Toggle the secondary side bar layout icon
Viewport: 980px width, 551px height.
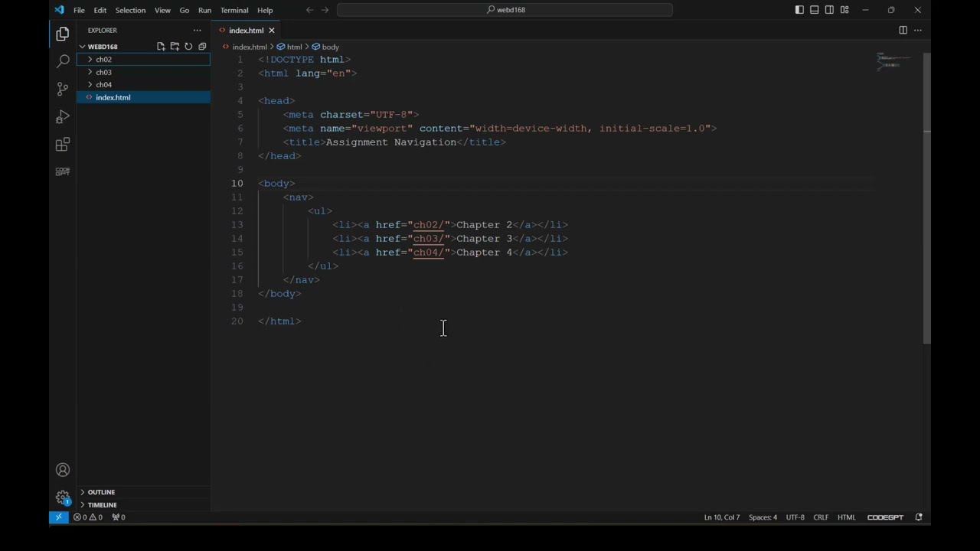829,10
